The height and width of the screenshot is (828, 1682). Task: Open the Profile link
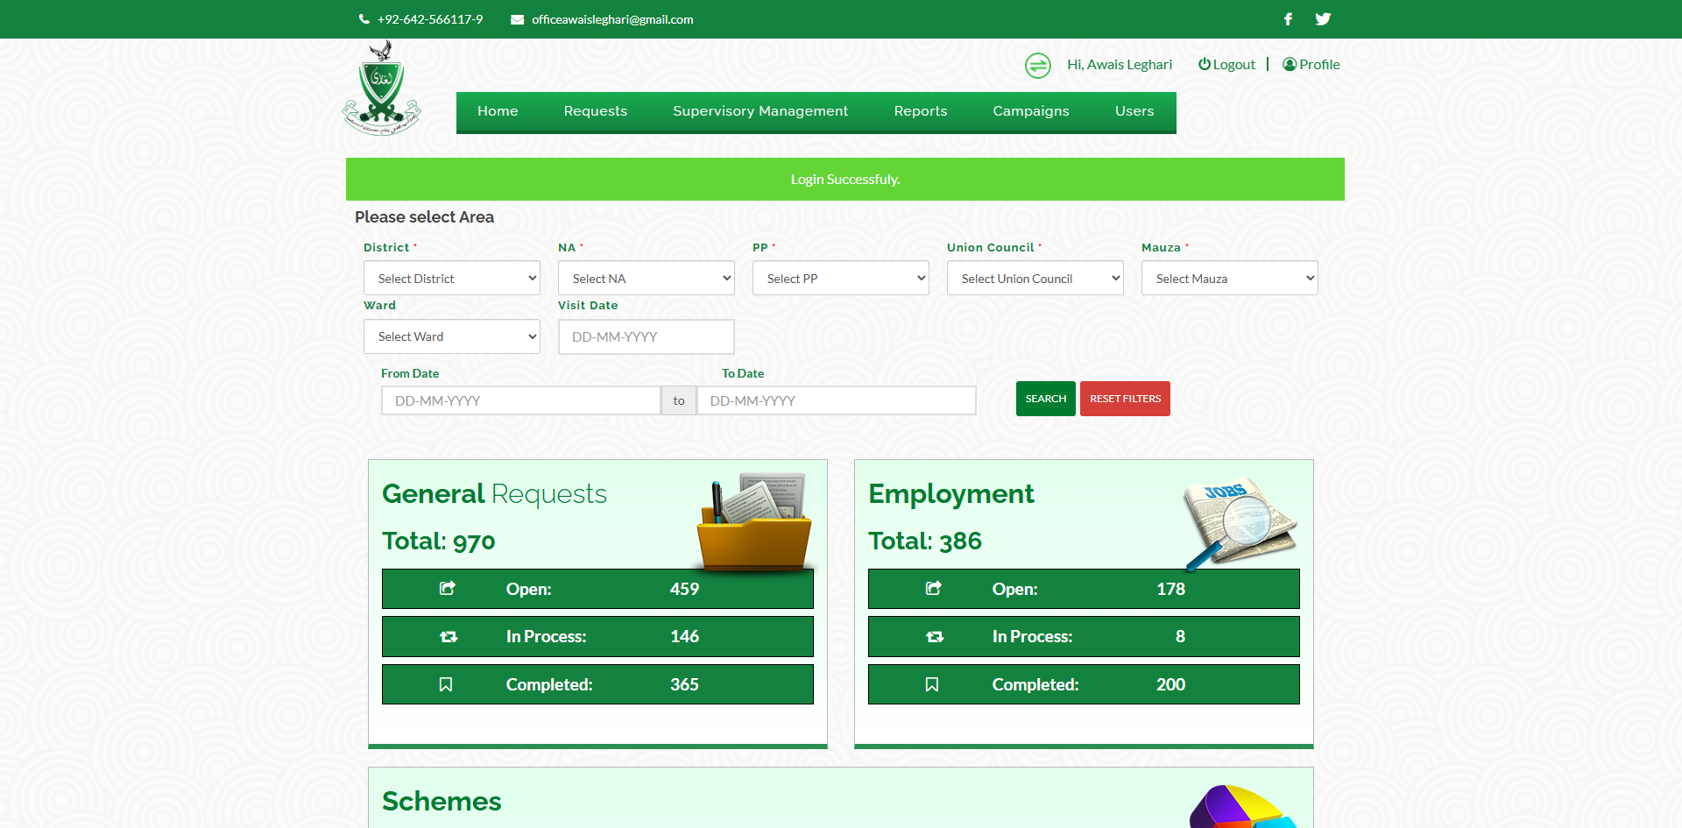coord(1311,65)
